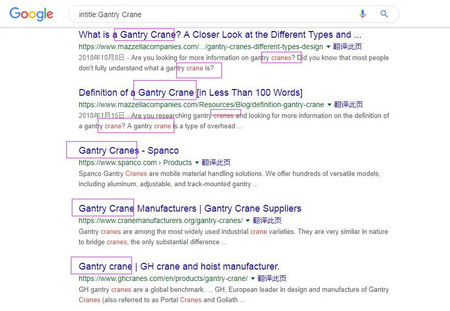Open the "What is a Gantry Crane?" result

pos(220,35)
